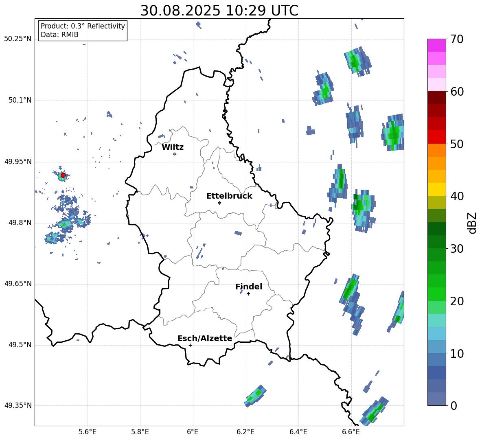Click the Wiltz station cross marker
This screenshot has height=440, width=482.
tap(175, 154)
